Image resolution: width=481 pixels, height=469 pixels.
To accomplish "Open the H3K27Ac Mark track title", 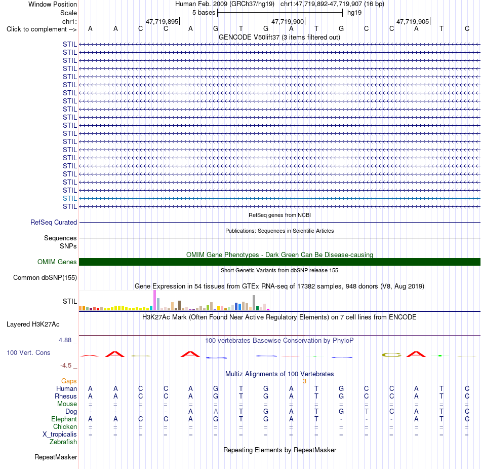I will (x=279, y=317).
